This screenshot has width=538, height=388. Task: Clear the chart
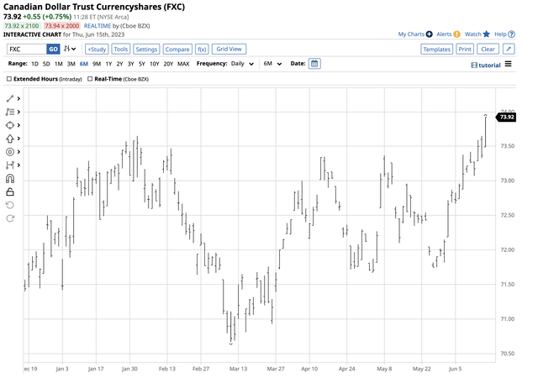click(488, 49)
